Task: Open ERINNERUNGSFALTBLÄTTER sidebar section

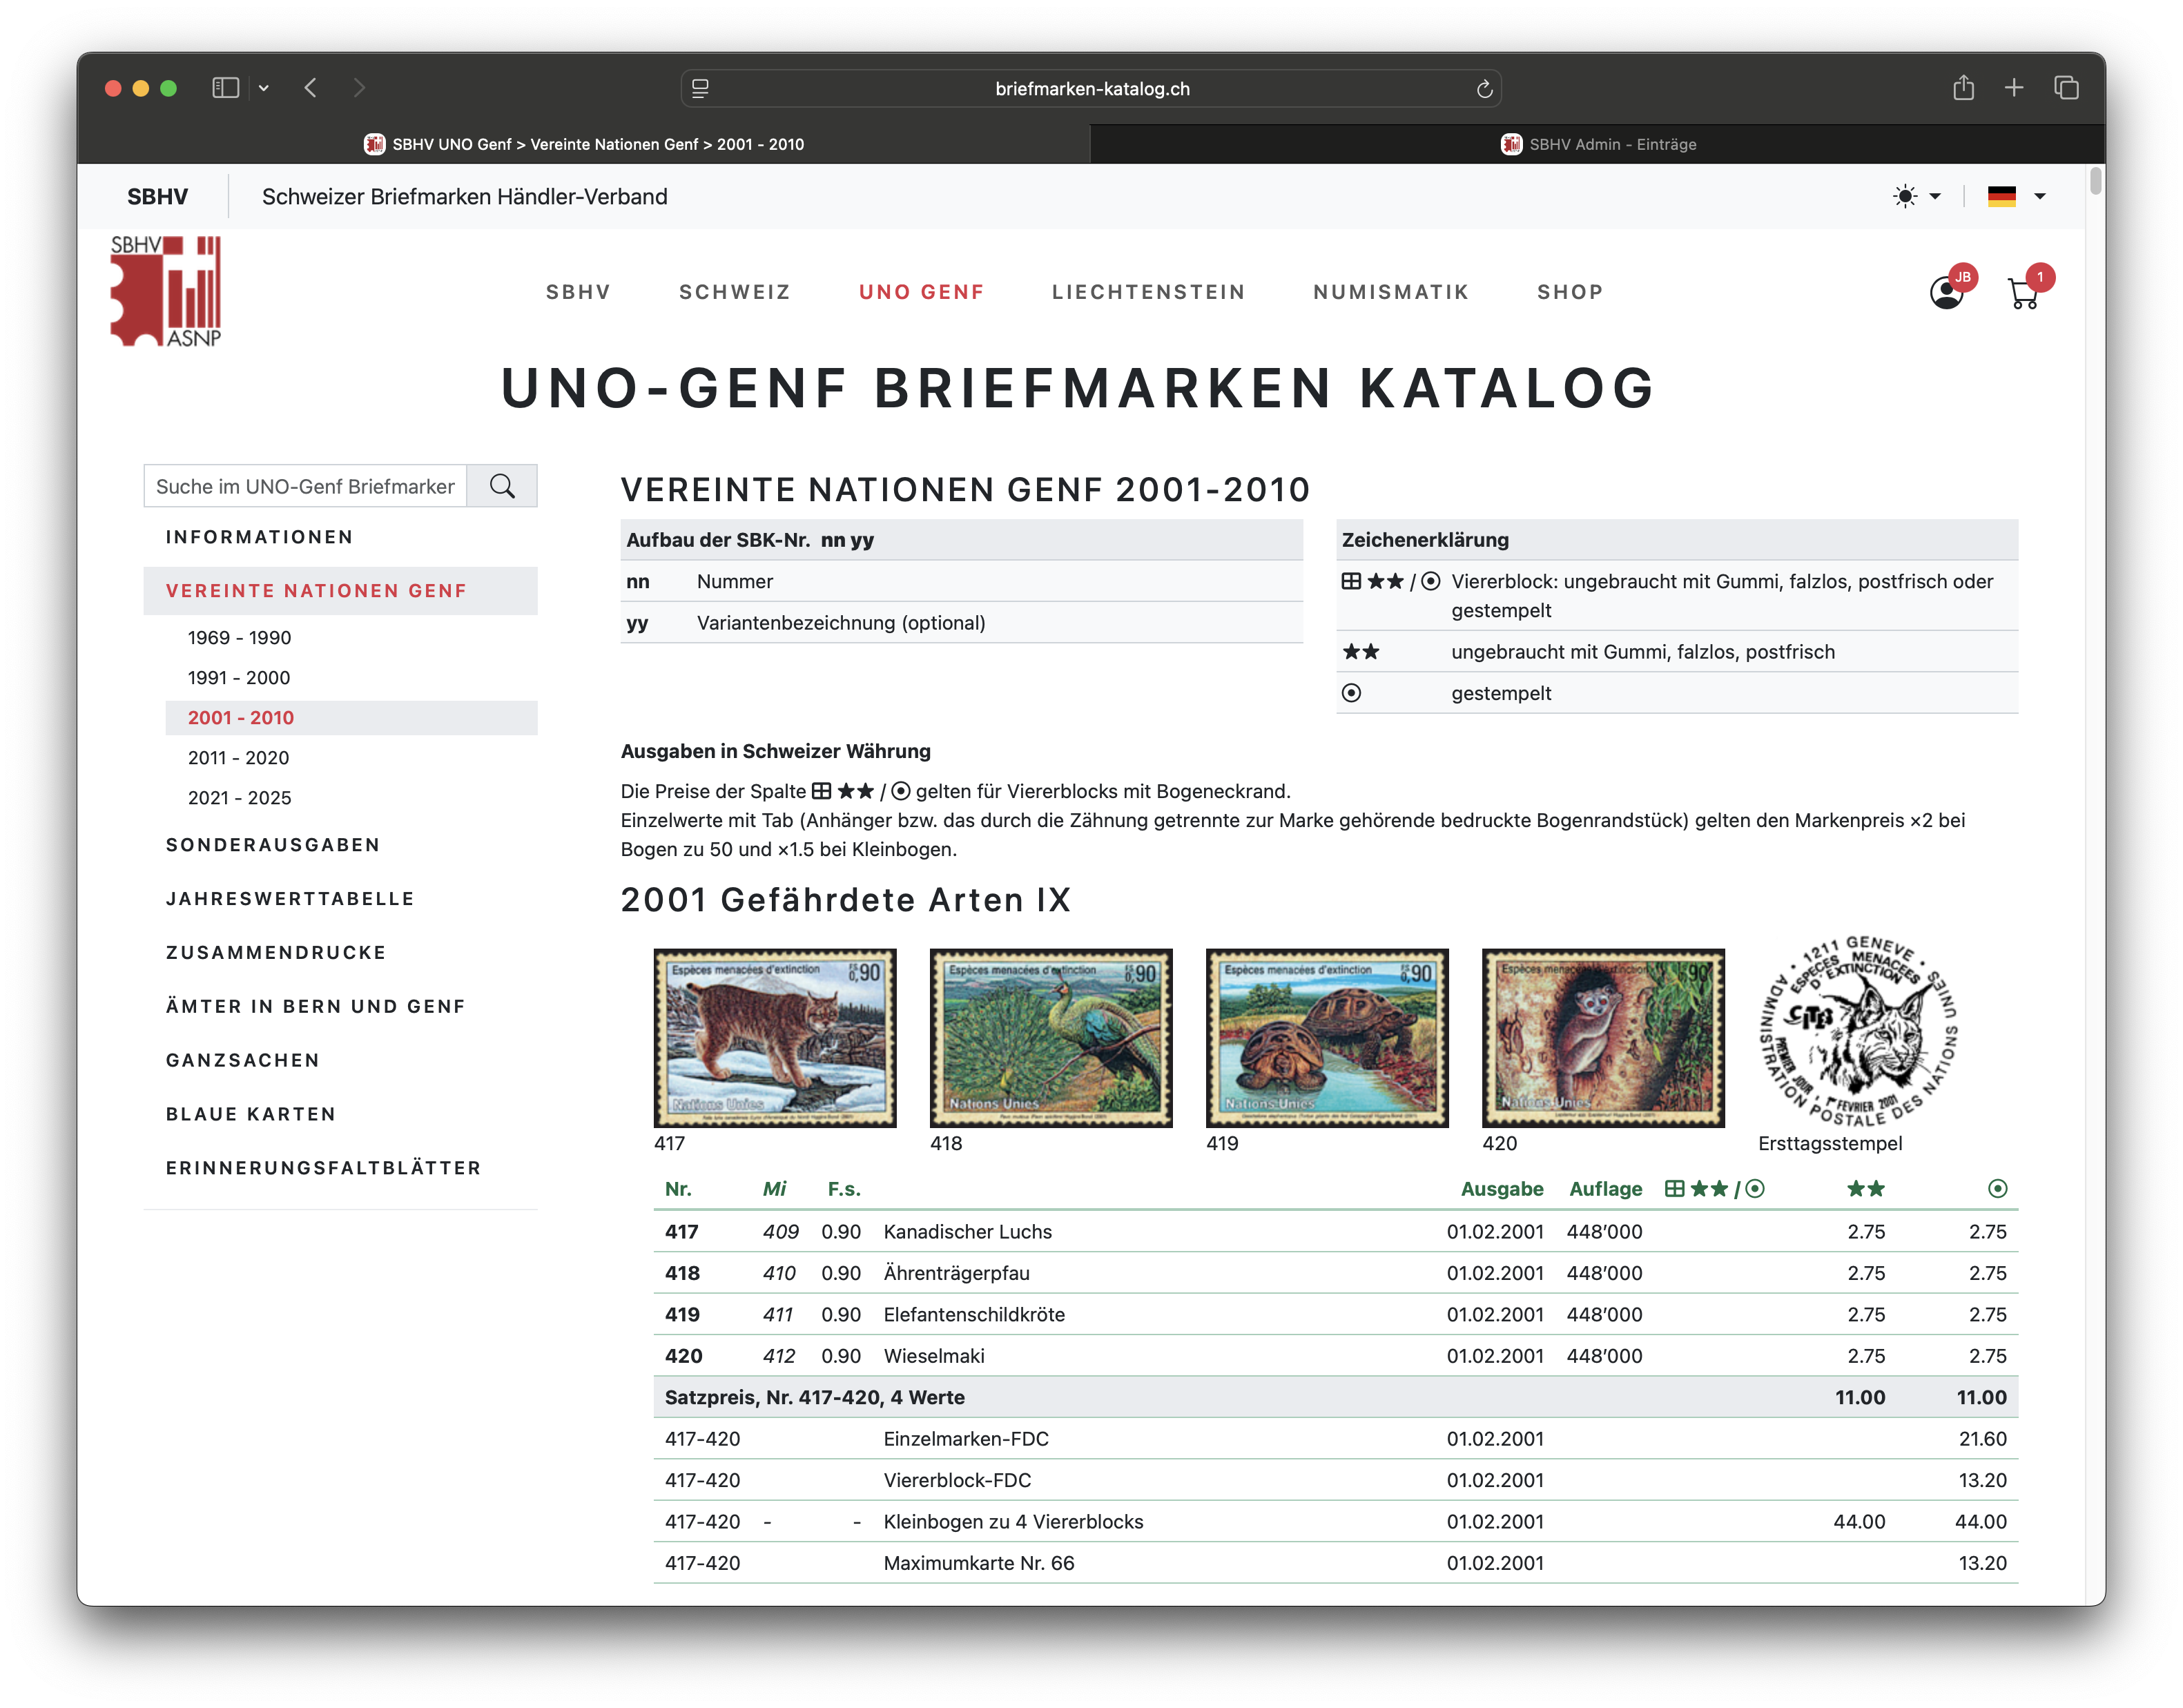Action: click(x=324, y=1168)
